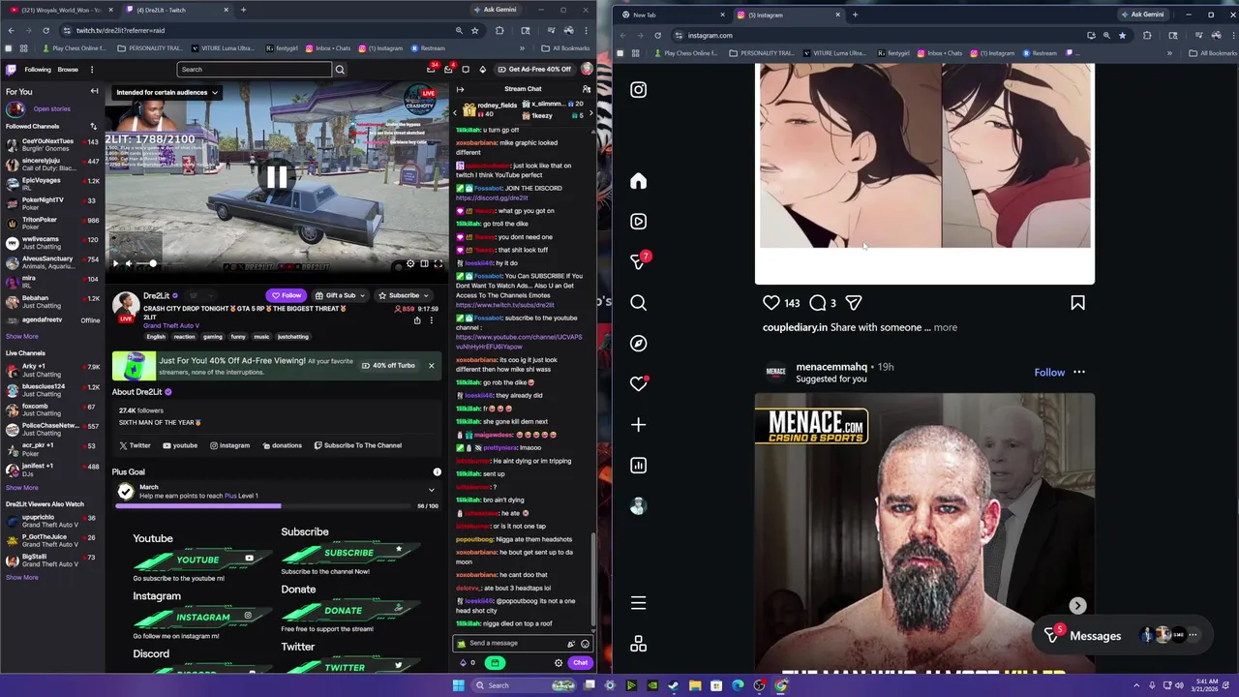Image resolution: width=1239 pixels, height=697 pixels.
Task: Follow the Dre2Lit channel
Action: pos(286,295)
